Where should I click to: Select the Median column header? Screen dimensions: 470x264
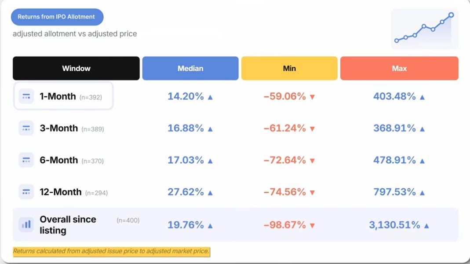point(190,68)
